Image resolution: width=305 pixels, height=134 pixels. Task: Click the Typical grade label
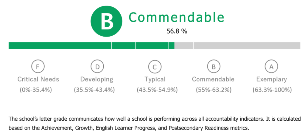pyautogui.click(x=155, y=79)
